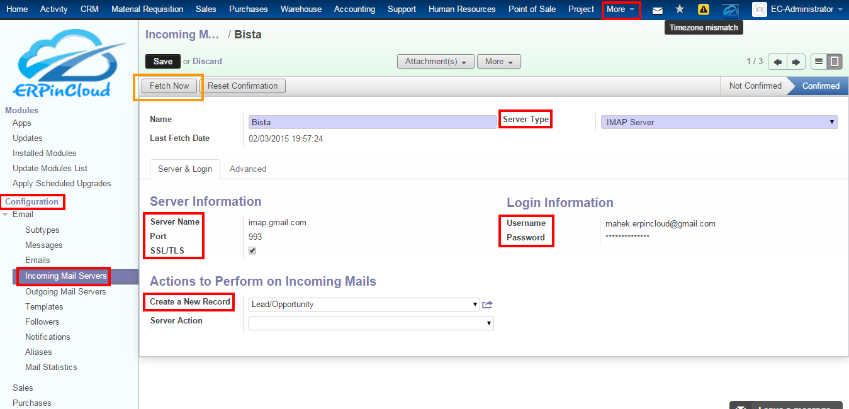Open Messages under Email

point(44,245)
